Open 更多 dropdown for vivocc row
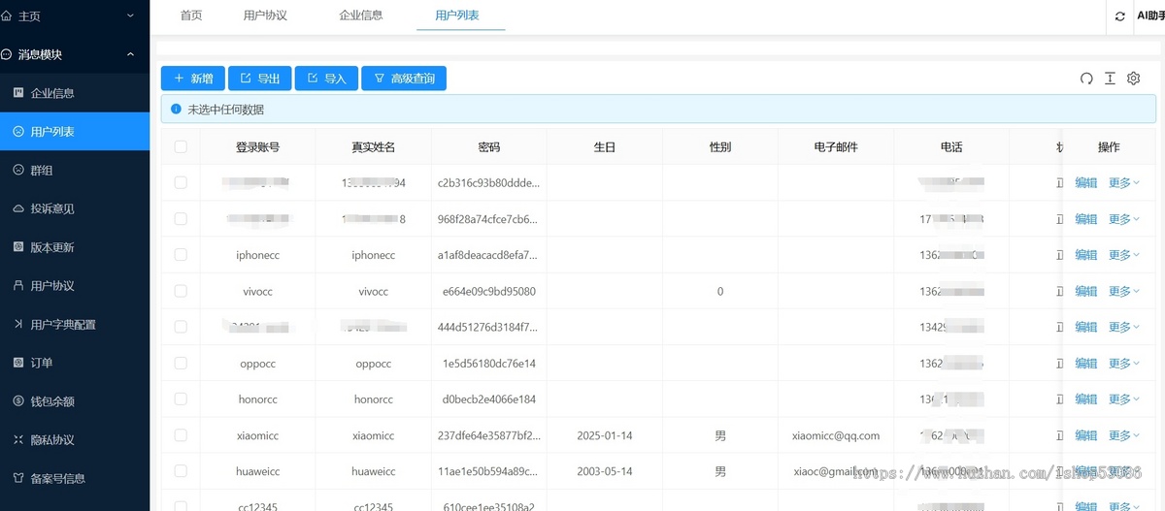Image resolution: width=1165 pixels, height=511 pixels. click(1124, 291)
